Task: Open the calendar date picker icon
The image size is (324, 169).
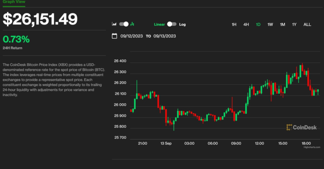Action: pos(114,36)
